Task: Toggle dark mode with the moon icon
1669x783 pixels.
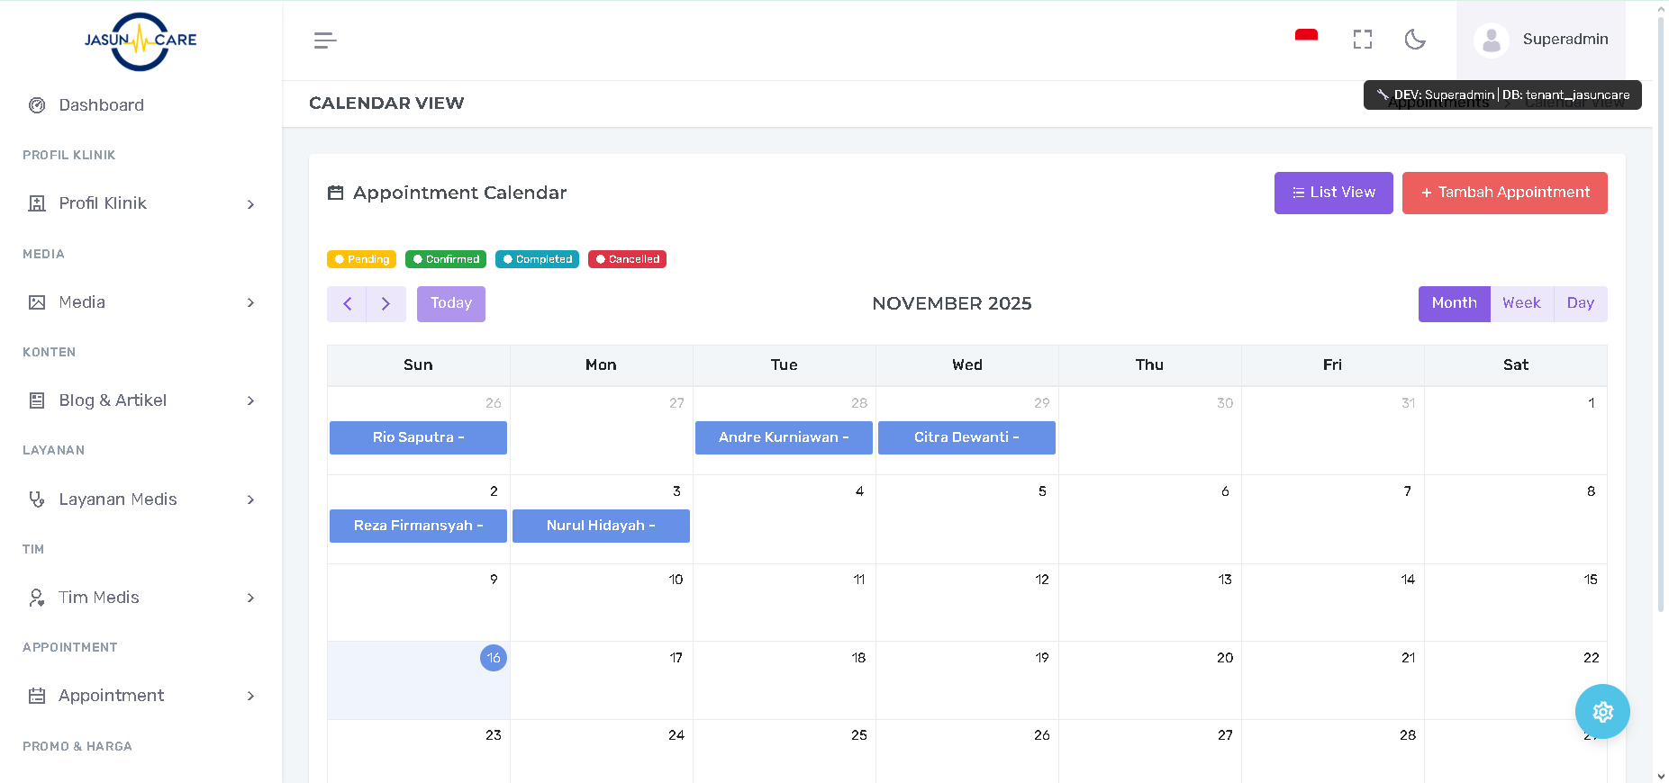Action: tap(1415, 40)
